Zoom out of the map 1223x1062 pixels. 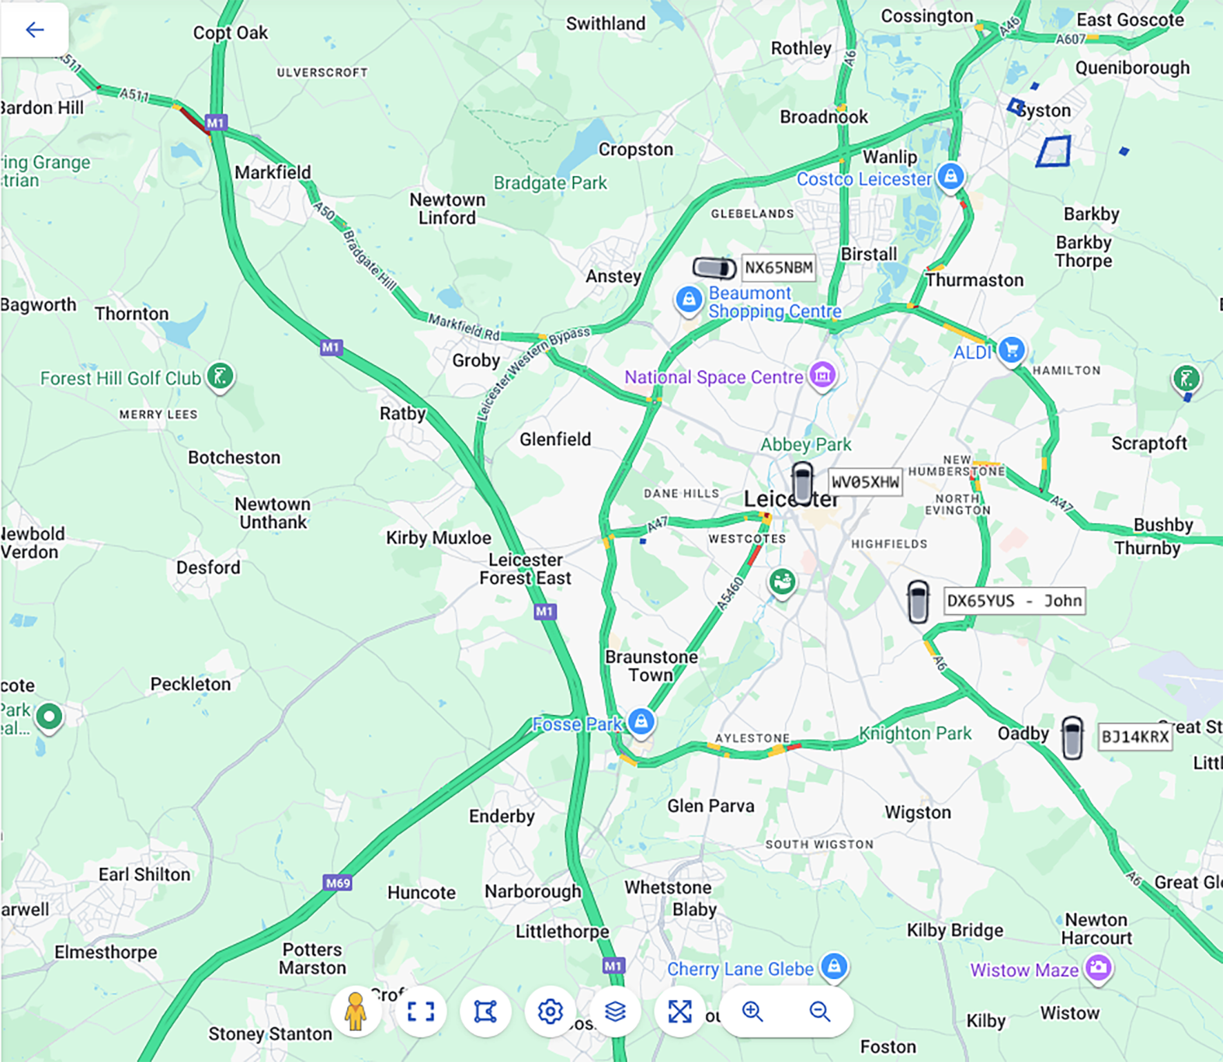coord(819,1012)
